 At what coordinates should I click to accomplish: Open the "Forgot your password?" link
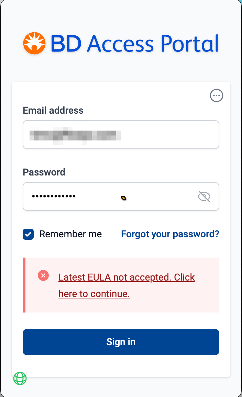click(x=170, y=234)
